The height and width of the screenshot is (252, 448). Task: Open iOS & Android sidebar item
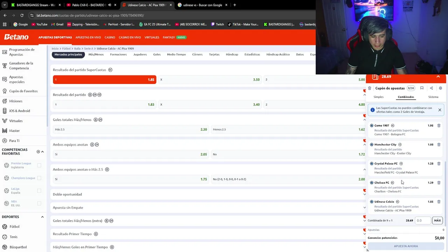coord(20,111)
